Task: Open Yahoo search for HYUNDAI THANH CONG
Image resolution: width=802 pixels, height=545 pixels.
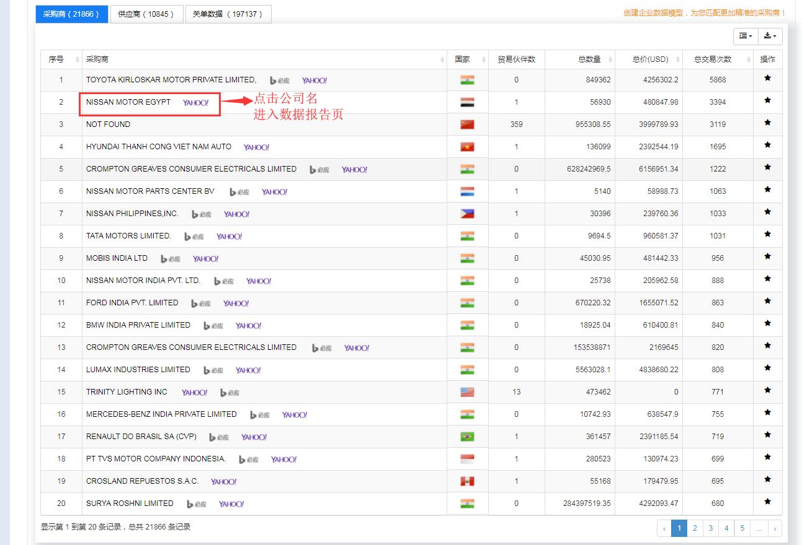Action: [x=256, y=147]
